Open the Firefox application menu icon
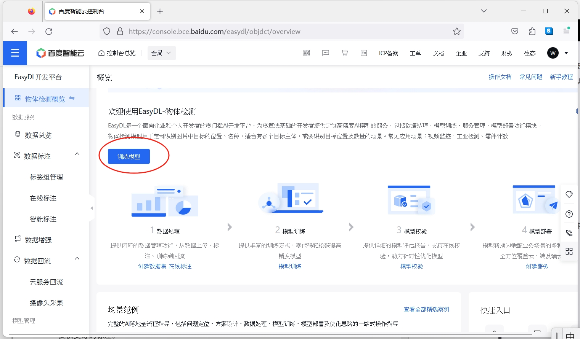Image resolution: width=580 pixels, height=339 pixels. (x=566, y=31)
